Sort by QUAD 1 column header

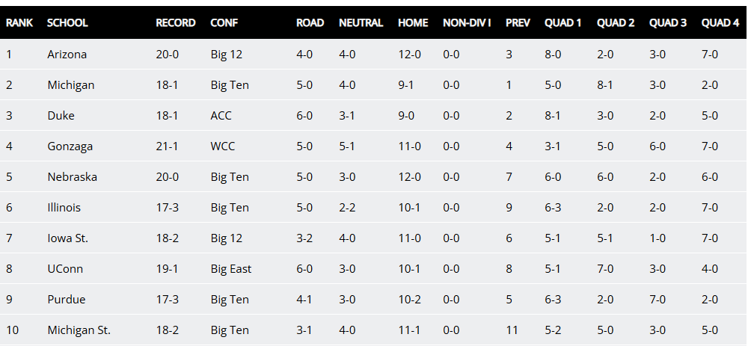pos(563,23)
